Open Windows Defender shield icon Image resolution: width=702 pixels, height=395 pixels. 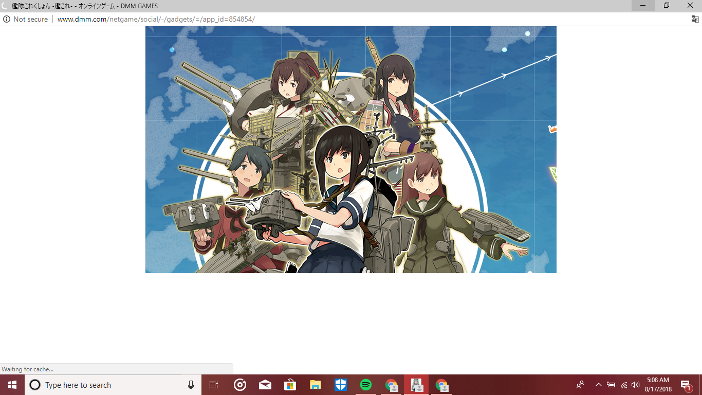pyautogui.click(x=341, y=385)
